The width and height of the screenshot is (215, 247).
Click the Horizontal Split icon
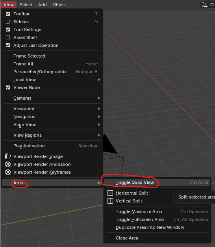110,193
